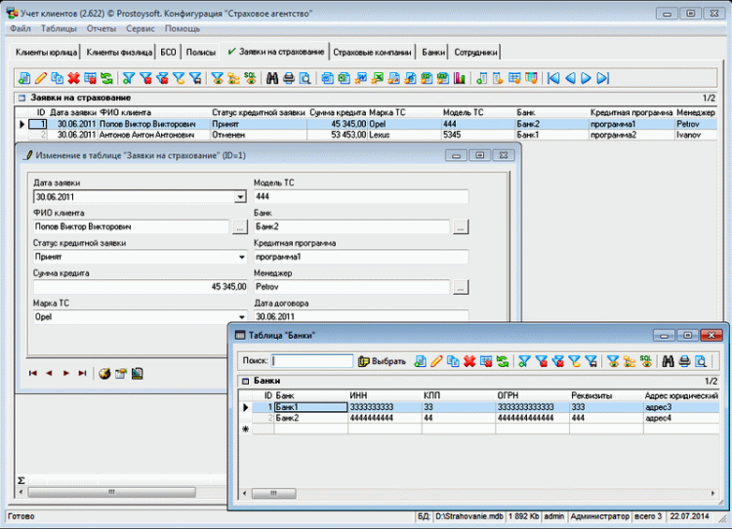Click binoculars search icon in main toolbar
Image resolution: width=732 pixels, height=529 pixels.
272,78
